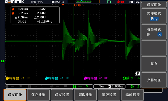168x101 pixels.
Task: Open the 保存设置 menu
Action: 62,95
